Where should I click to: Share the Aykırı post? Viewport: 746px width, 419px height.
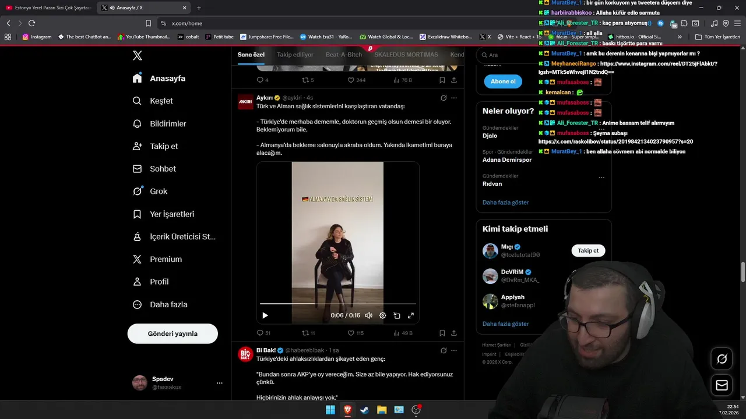[x=454, y=333]
